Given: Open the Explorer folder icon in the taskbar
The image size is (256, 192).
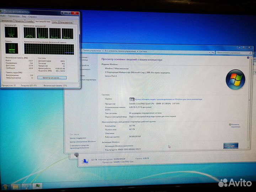Looking at the screenshot, I should [15, 186].
